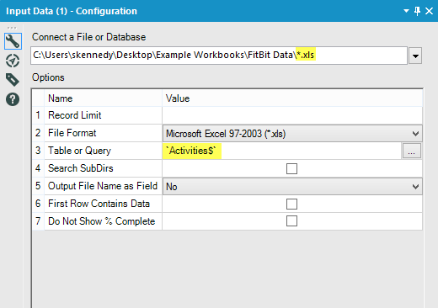This screenshot has height=308, width=438.
Task: Select the Do Not Show % Complete label
Action: 101,221
